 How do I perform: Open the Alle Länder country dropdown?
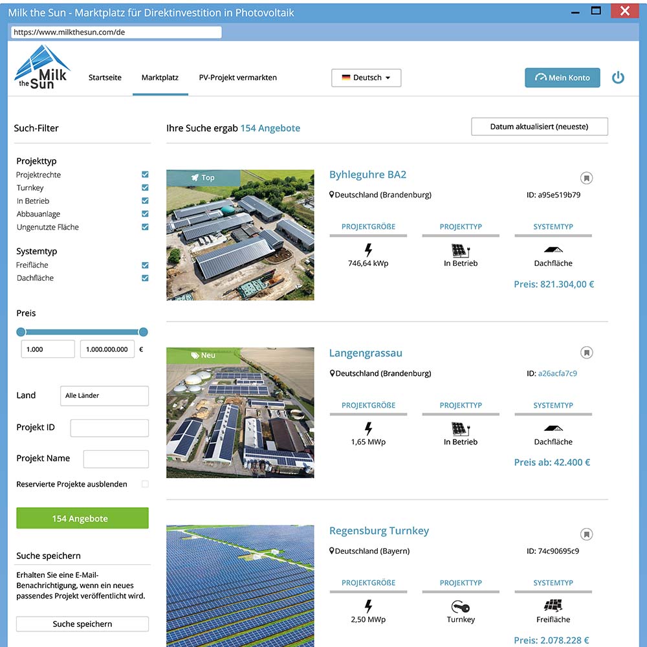click(104, 395)
